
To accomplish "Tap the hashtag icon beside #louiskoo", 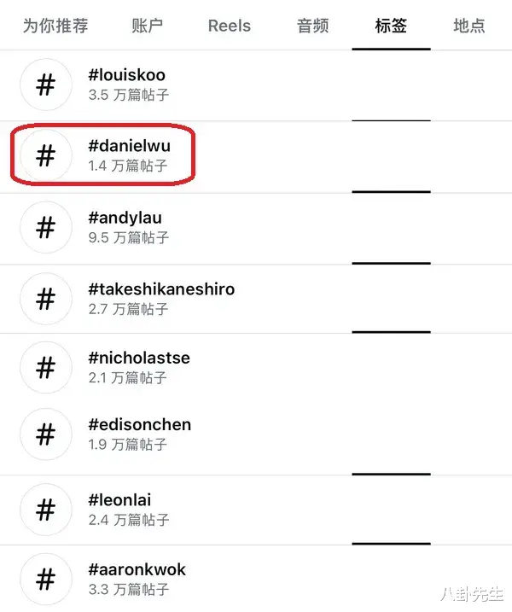I will (46, 85).
